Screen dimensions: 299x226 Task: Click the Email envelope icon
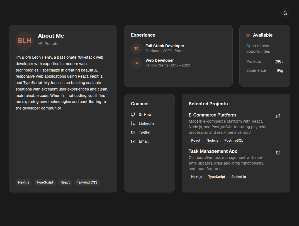click(133, 141)
